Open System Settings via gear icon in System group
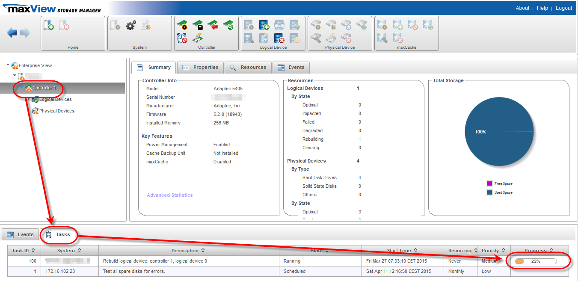Image resolution: width=578 pixels, height=281 pixels. [x=130, y=26]
